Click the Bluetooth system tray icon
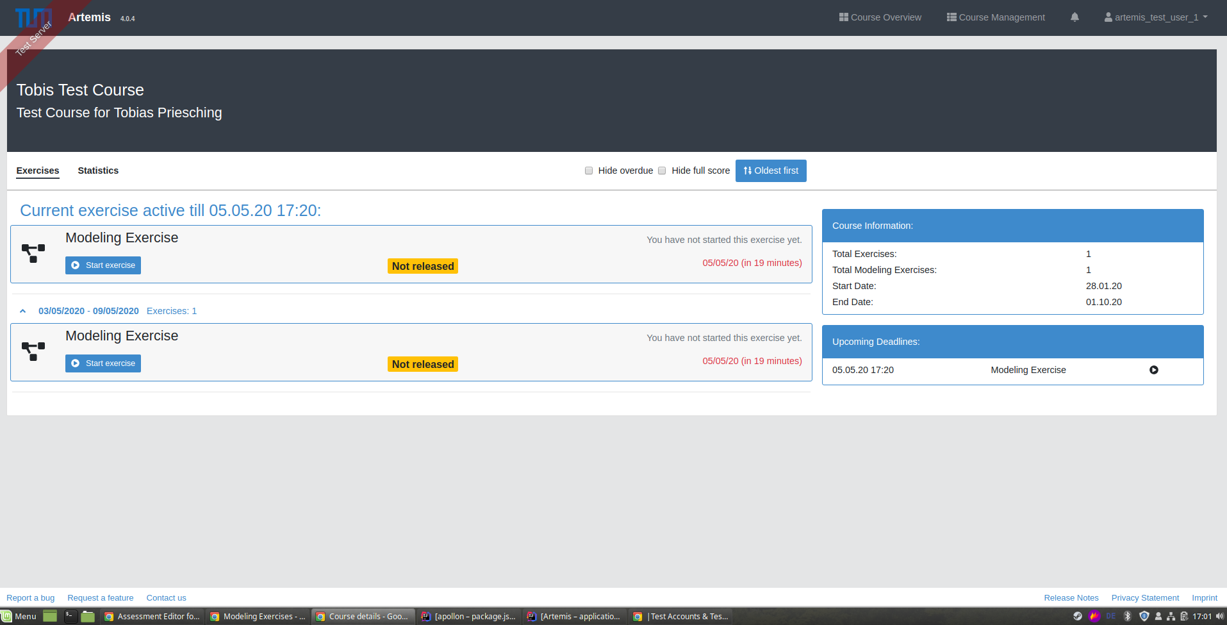 1126,616
